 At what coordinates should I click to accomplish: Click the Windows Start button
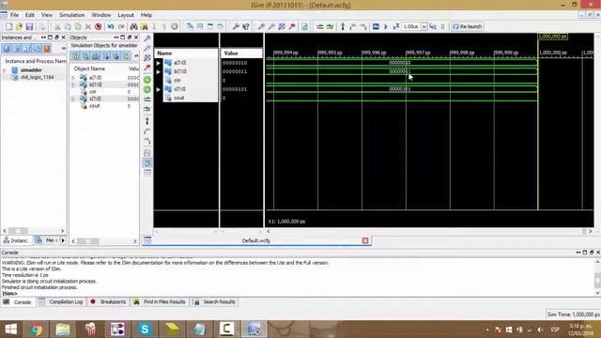click(10, 330)
